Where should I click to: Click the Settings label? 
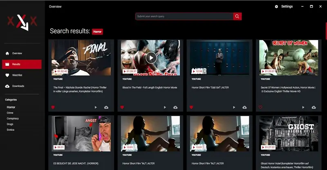[287, 7]
